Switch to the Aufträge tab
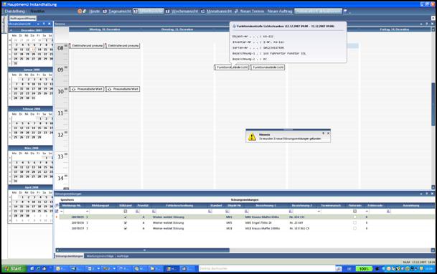This screenshot has width=437, height=274. [123, 256]
